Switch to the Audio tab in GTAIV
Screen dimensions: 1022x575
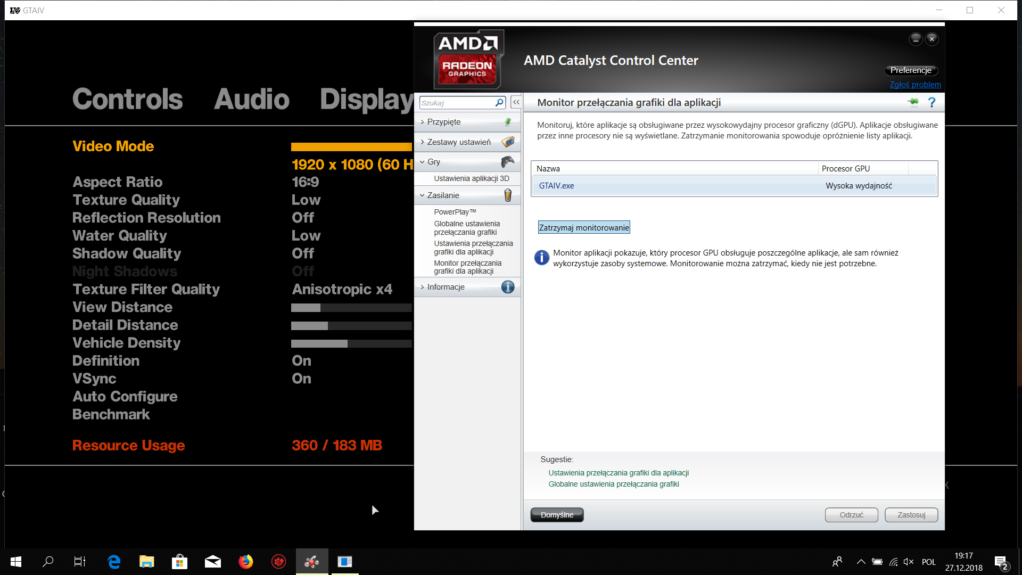pyautogui.click(x=252, y=100)
